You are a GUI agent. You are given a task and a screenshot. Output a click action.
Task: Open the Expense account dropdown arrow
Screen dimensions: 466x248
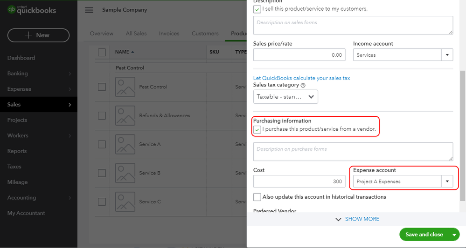[x=447, y=181]
